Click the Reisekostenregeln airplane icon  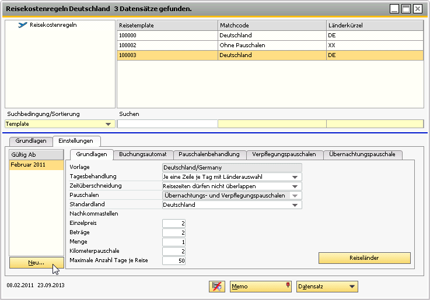coord(23,25)
